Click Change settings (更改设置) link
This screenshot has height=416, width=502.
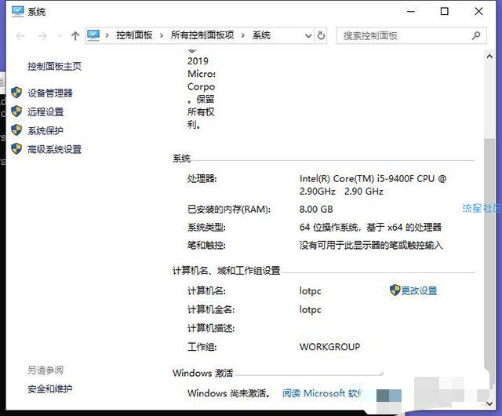tap(420, 290)
